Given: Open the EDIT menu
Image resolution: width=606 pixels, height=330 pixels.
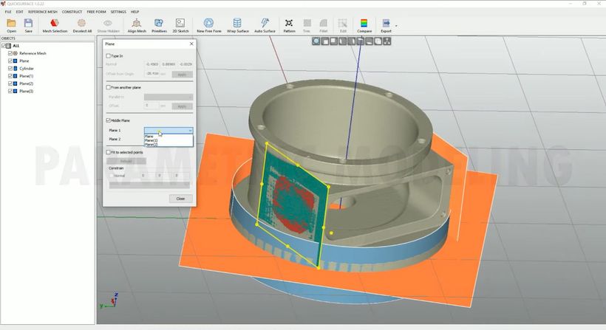Looking at the screenshot, I should tap(19, 12).
